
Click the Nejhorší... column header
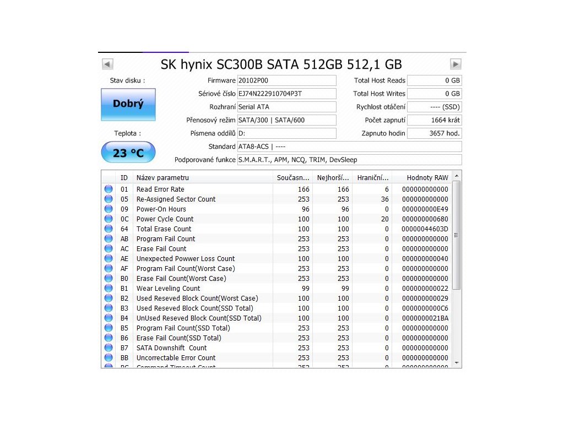[x=333, y=178]
